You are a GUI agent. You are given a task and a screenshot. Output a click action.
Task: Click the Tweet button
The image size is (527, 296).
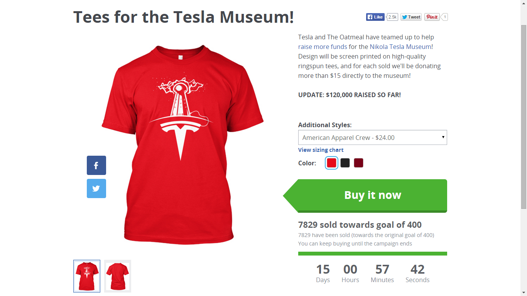(x=411, y=17)
